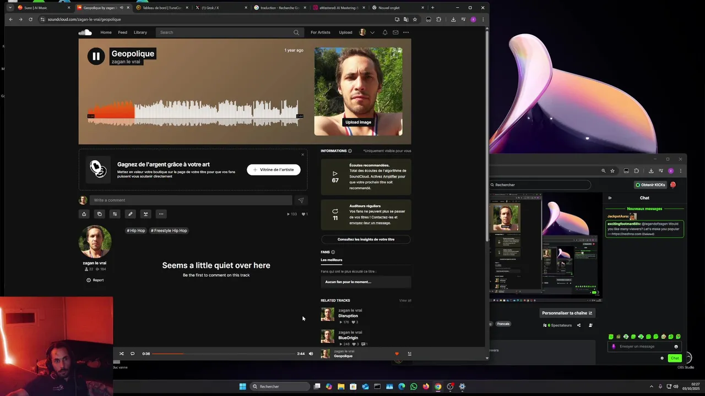Open Kick chat settings gear

(x=662, y=358)
